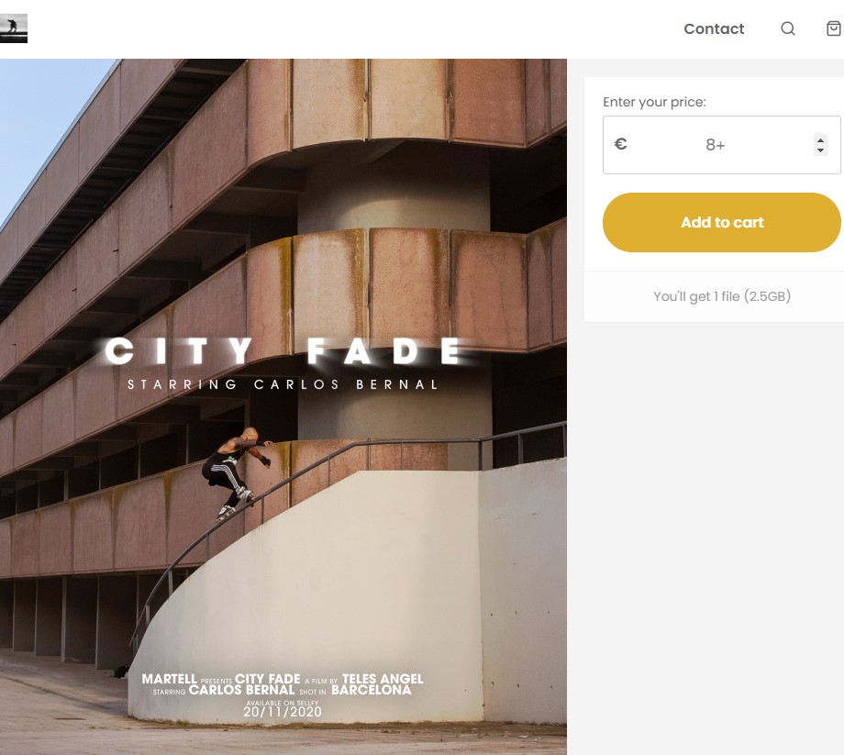Screen dimensions: 844x755
Task: Click the euro currency symbol
Action: (x=621, y=144)
